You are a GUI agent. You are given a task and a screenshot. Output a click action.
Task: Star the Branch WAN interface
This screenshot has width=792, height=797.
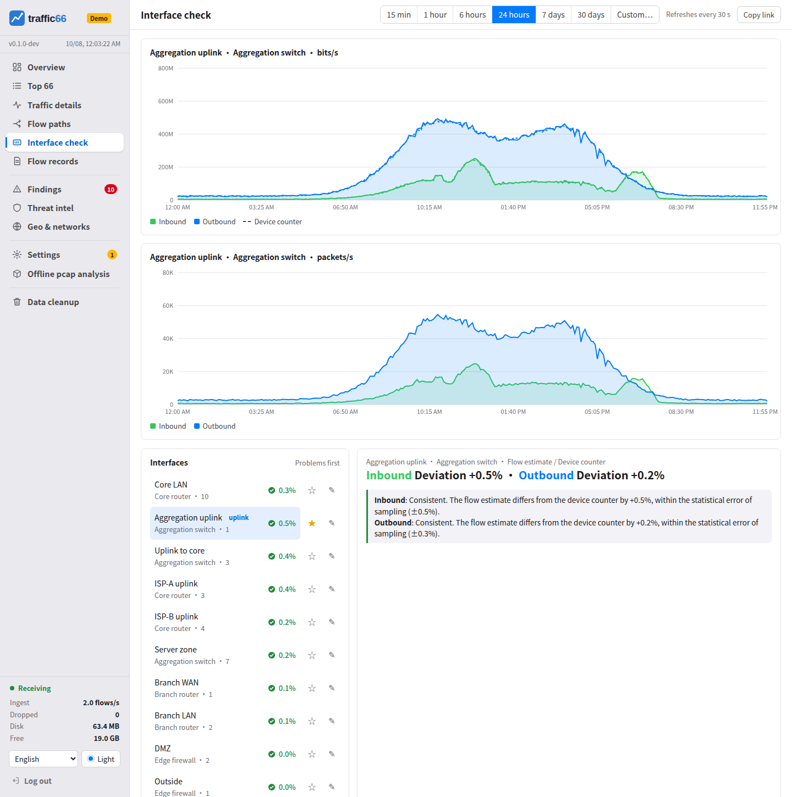click(x=312, y=688)
